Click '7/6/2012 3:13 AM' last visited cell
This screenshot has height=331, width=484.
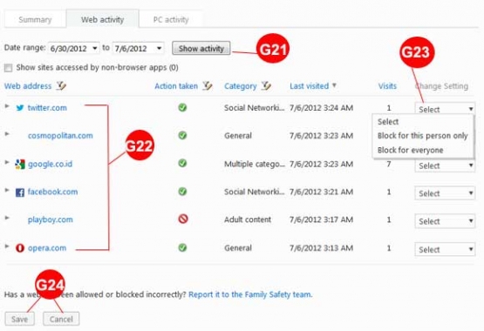click(321, 247)
